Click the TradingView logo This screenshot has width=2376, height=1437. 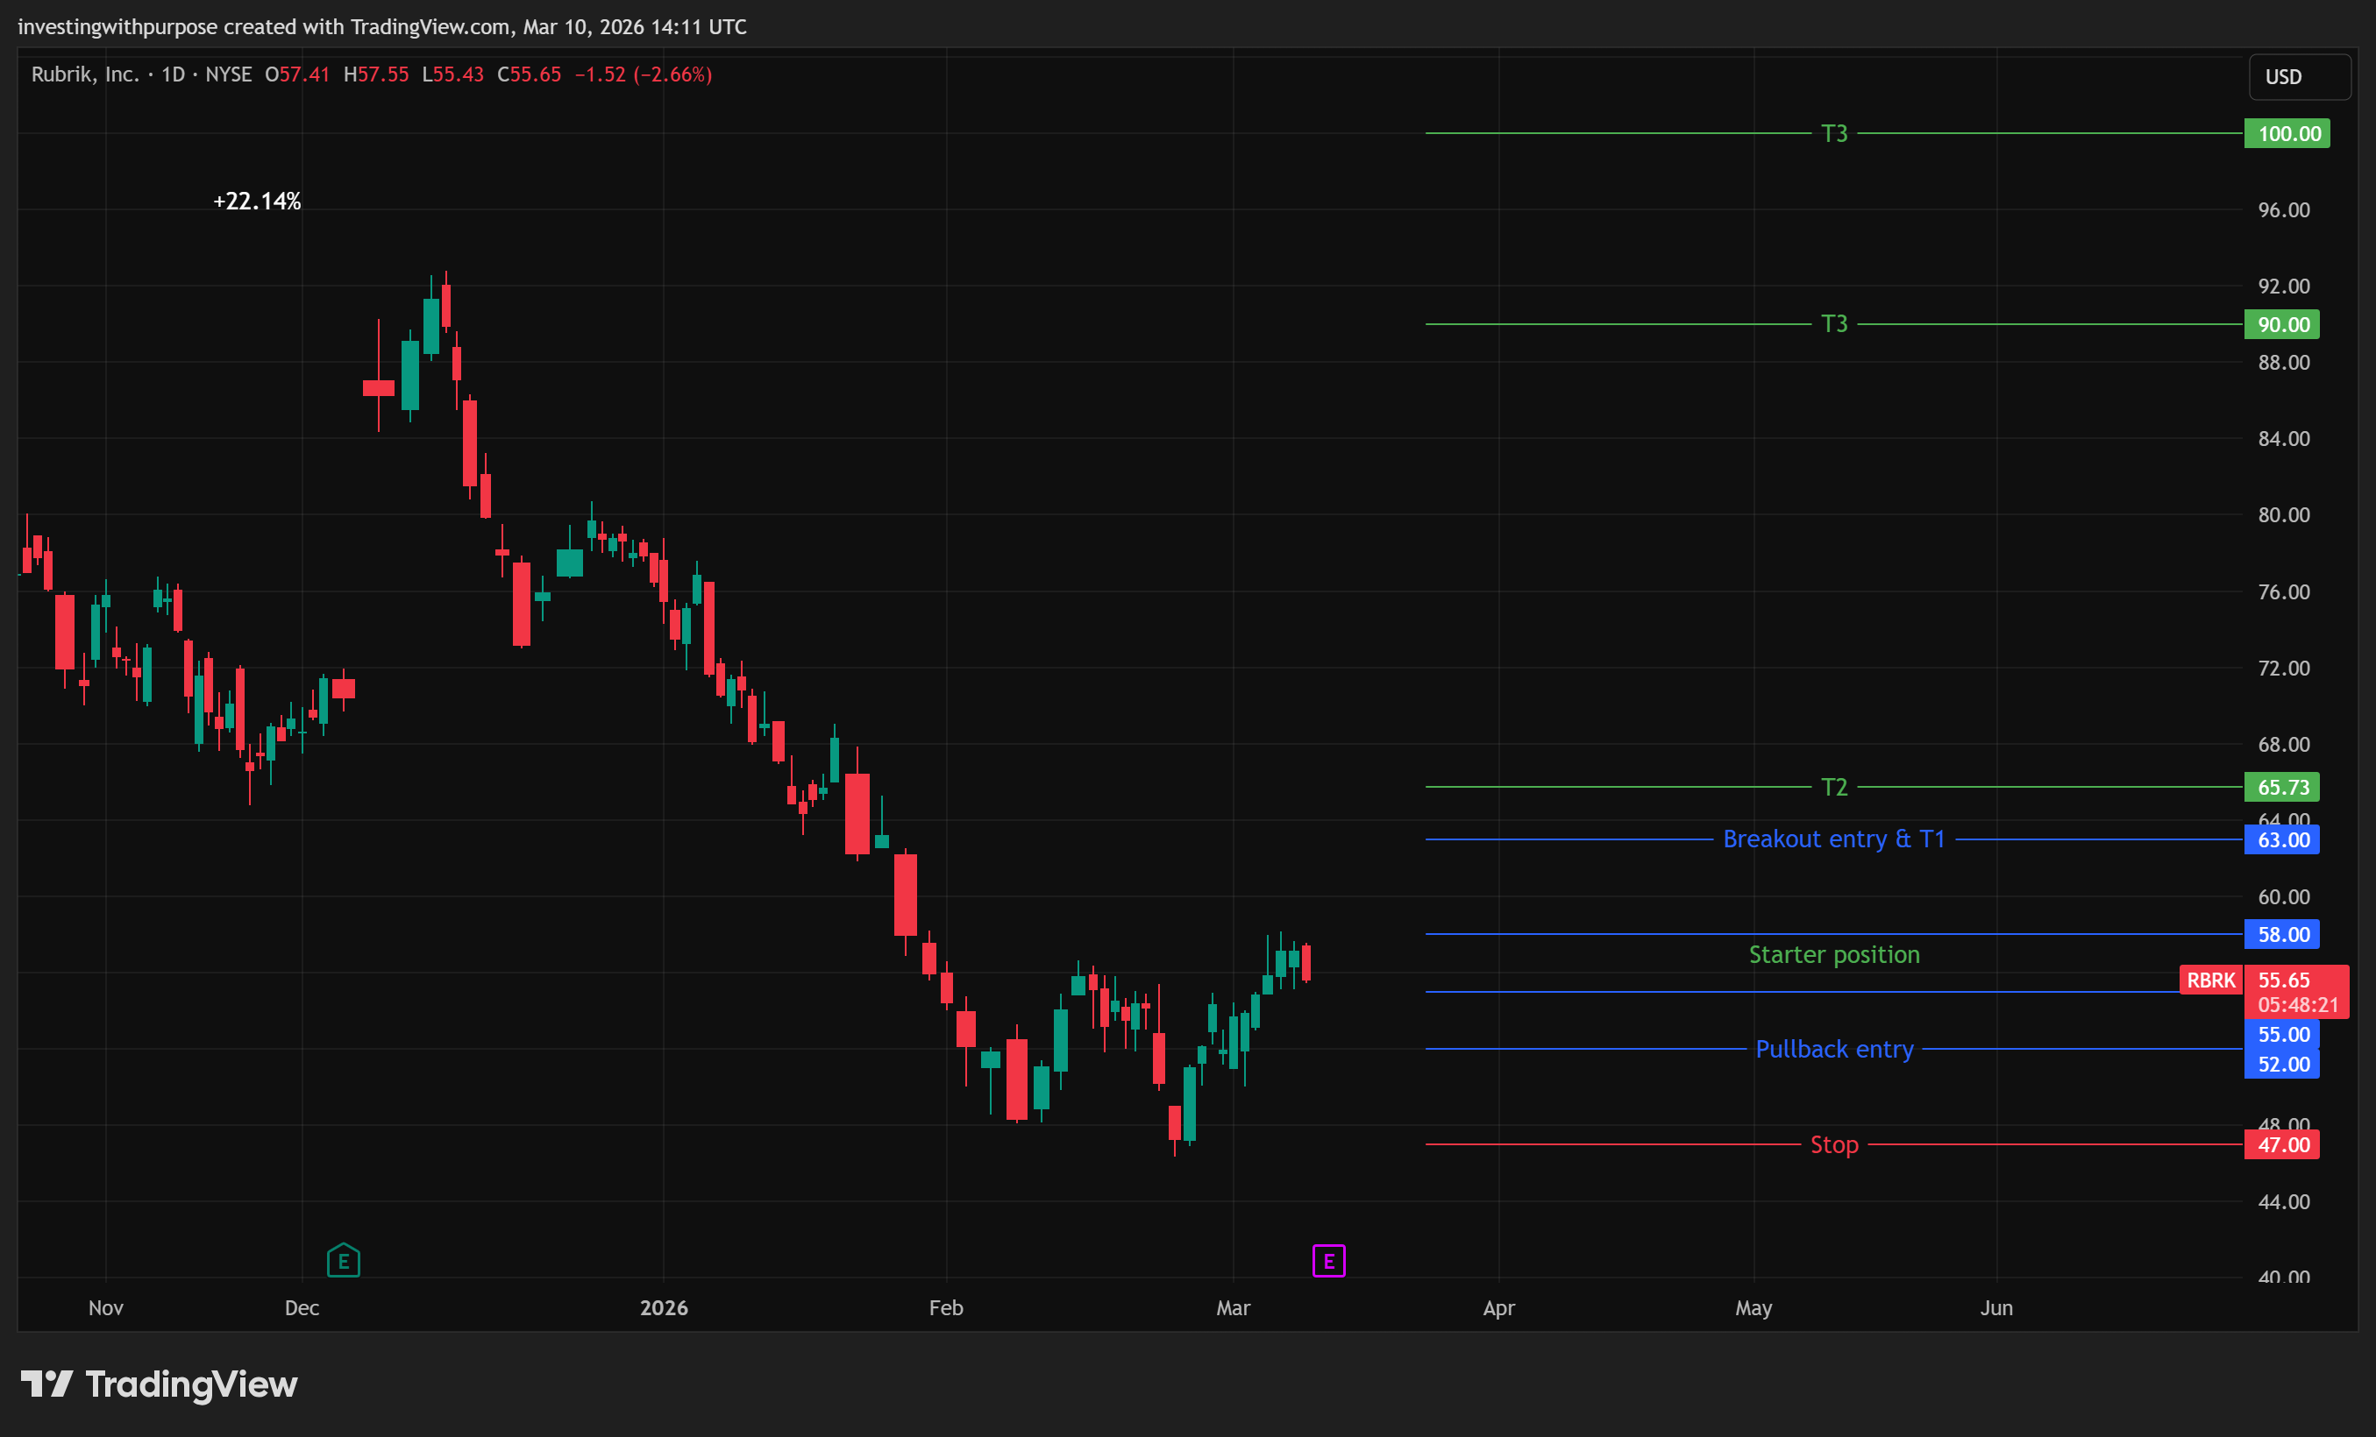[x=159, y=1384]
